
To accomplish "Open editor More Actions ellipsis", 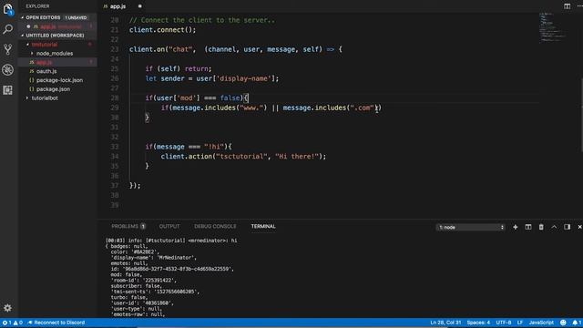I will coord(579,6).
